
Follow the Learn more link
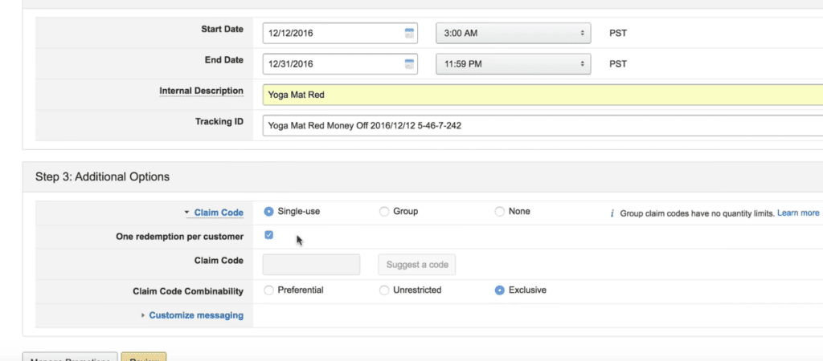(x=798, y=213)
